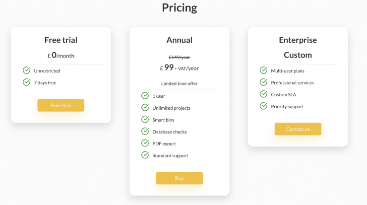
Task: Click the checkmark icon beside Smart bins
Action: click(x=145, y=120)
